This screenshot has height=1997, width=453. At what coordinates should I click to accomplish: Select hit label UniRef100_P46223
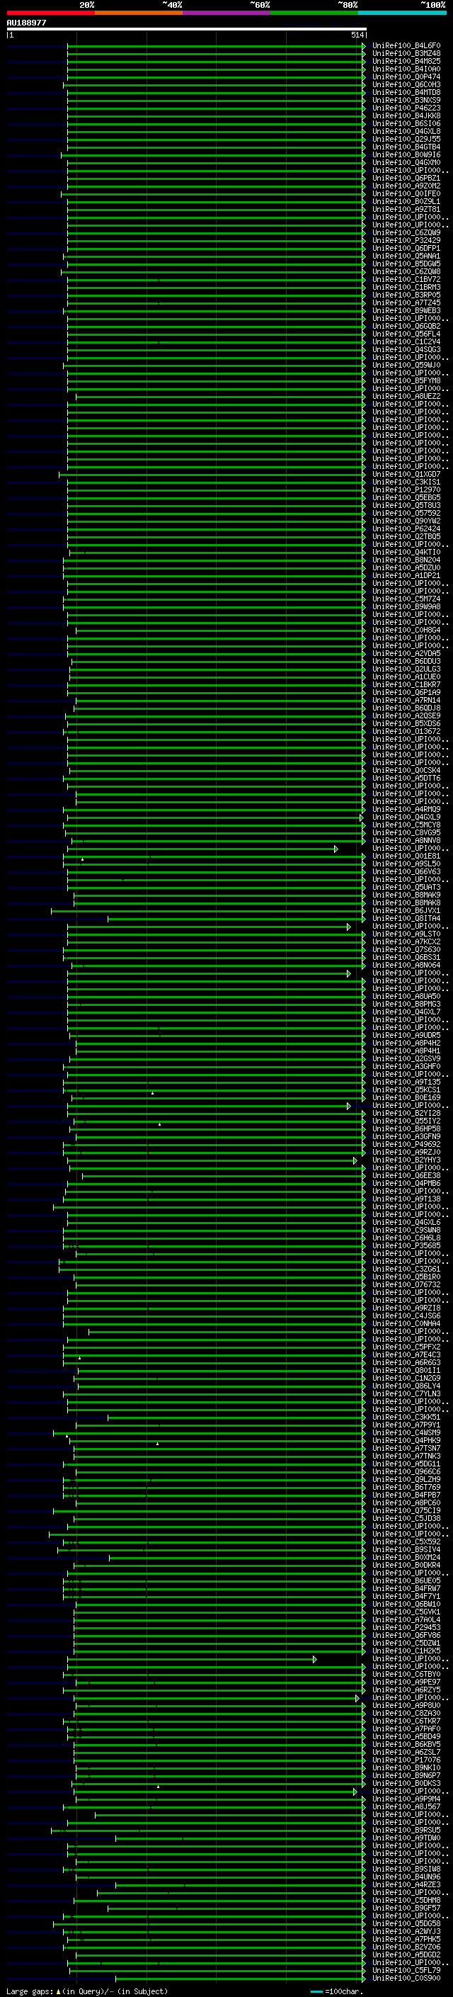pyautogui.click(x=406, y=108)
